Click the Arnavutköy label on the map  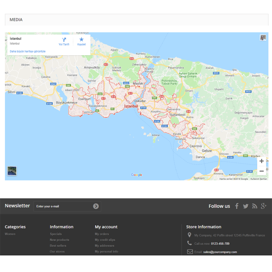pyautogui.click(x=92, y=68)
